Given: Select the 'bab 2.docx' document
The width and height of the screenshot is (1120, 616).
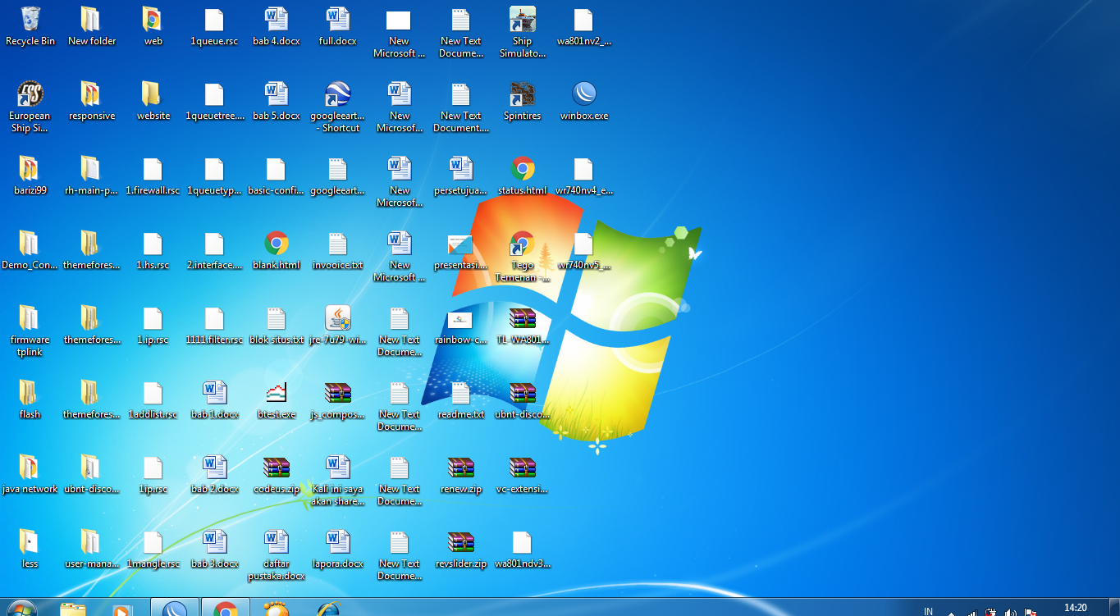Looking at the screenshot, I should click(214, 468).
